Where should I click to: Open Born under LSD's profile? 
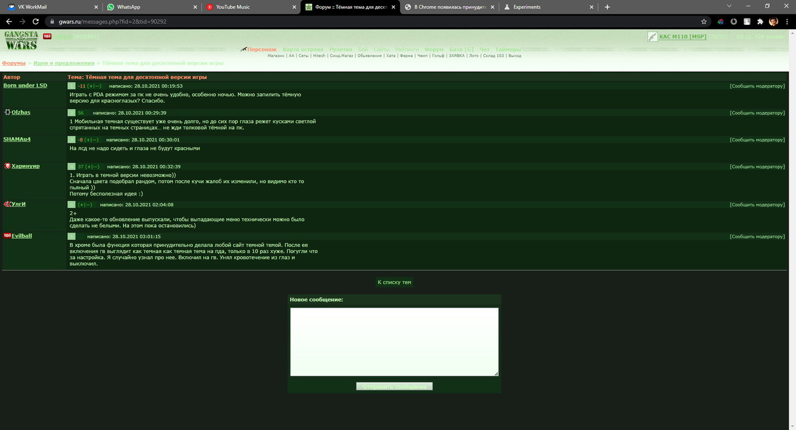25,85
